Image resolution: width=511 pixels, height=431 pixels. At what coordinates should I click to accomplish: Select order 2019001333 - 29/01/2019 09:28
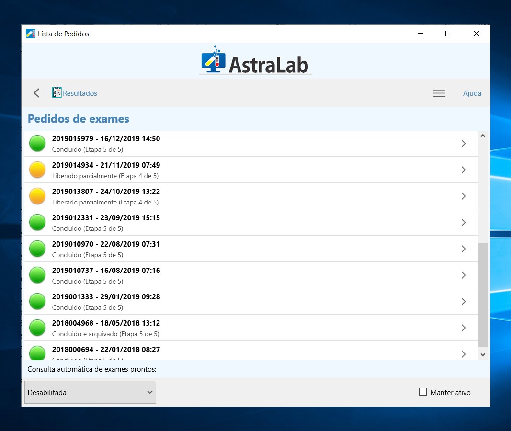pos(251,302)
